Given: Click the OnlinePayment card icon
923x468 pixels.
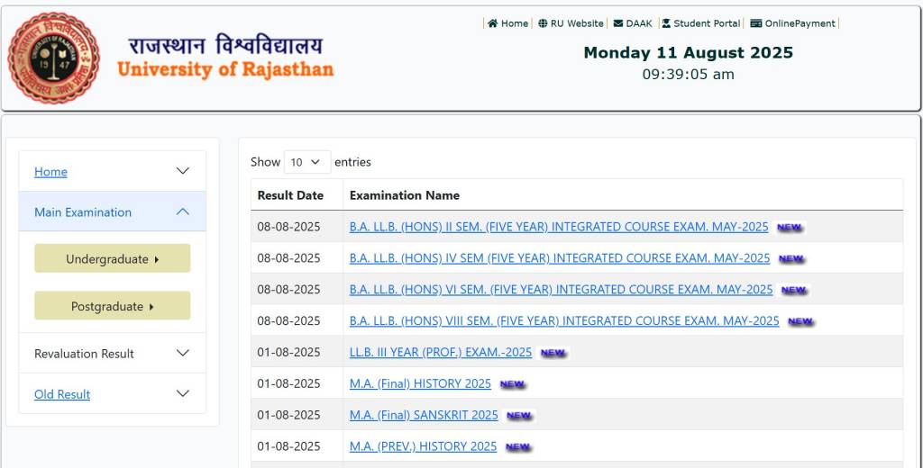Looking at the screenshot, I should 756,23.
